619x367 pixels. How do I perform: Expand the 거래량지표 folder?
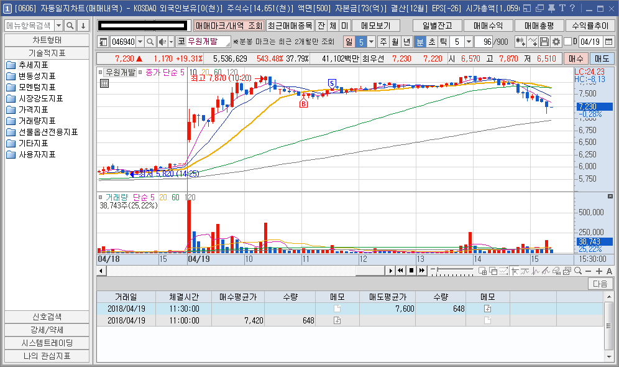[x=31, y=121]
